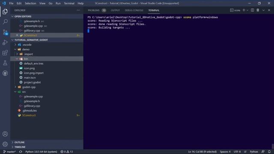The image size is (274, 154).
Task: Open the Search view in activity bar
Action: coord(5,22)
